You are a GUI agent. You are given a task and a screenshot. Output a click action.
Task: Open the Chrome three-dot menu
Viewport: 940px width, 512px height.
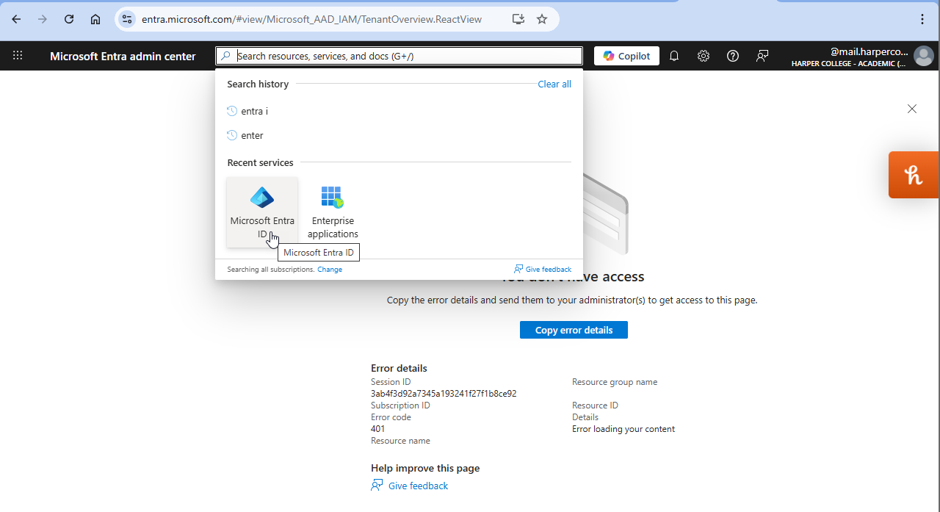pos(922,20)
